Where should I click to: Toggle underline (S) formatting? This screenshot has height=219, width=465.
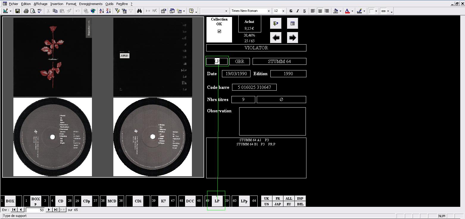click(304, 11)
